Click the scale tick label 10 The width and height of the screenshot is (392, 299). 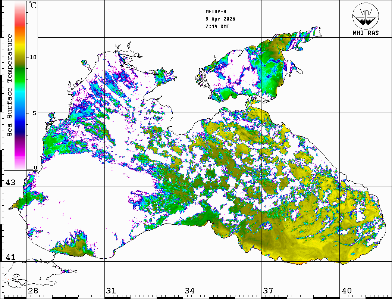pyautogui.click(x=33, y=57)
